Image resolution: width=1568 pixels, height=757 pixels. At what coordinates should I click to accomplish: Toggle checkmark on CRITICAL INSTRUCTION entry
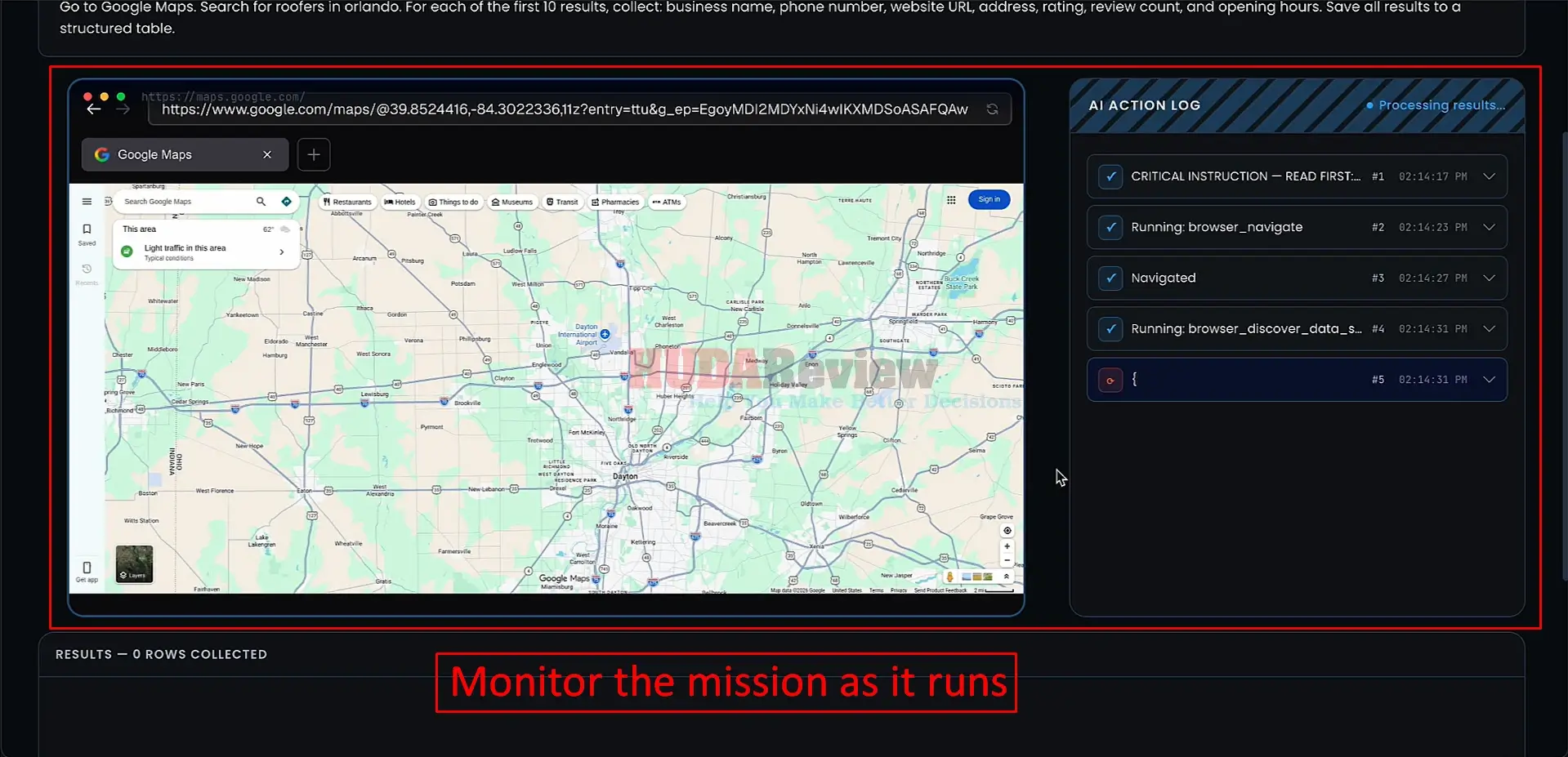click(x=1110, y=176)
